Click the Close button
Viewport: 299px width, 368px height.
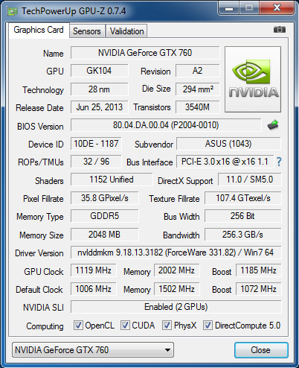pos(261,350)
